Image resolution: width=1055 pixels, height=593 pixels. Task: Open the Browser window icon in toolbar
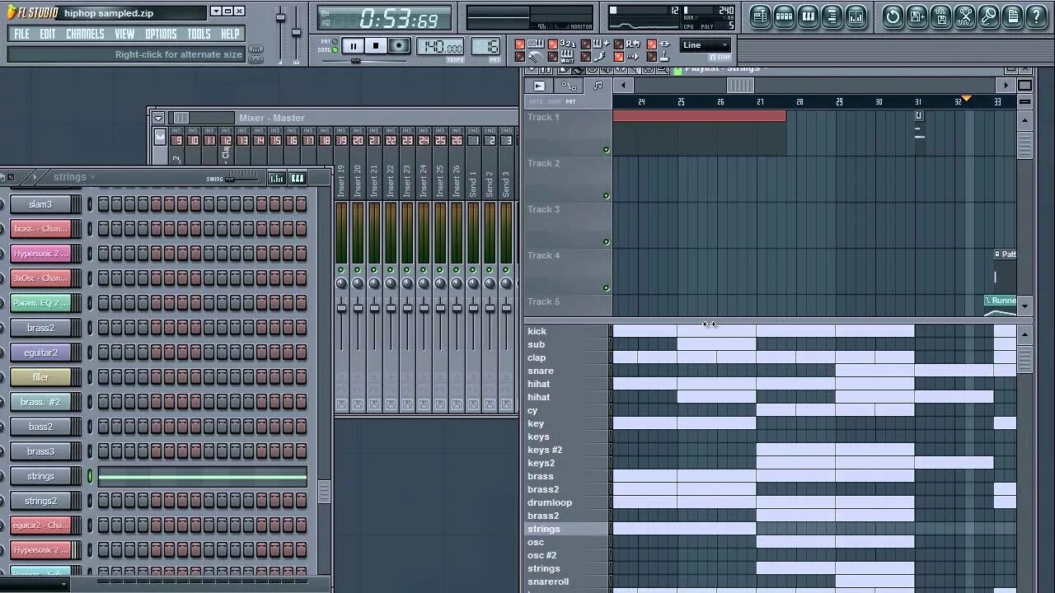coord(832,16)
